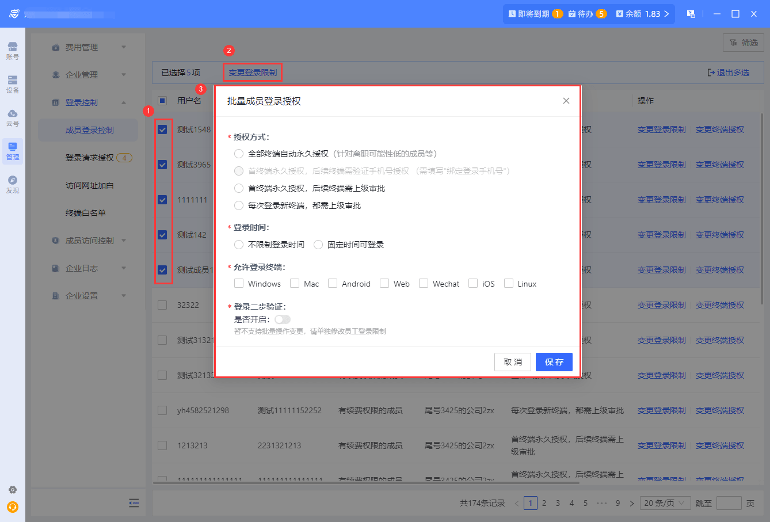This screenshot has height=522, width=770.
Task: Choose 不限制登录时间 radio
Action: tap(239, 245)
